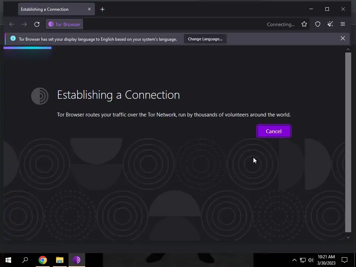356x267 pixels.
Task: Click the New Identity broom icon
Action: (330, 24)
